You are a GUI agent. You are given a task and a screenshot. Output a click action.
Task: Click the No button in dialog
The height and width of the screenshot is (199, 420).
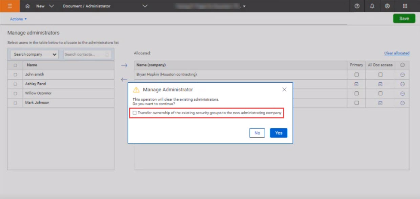(257, 133)
